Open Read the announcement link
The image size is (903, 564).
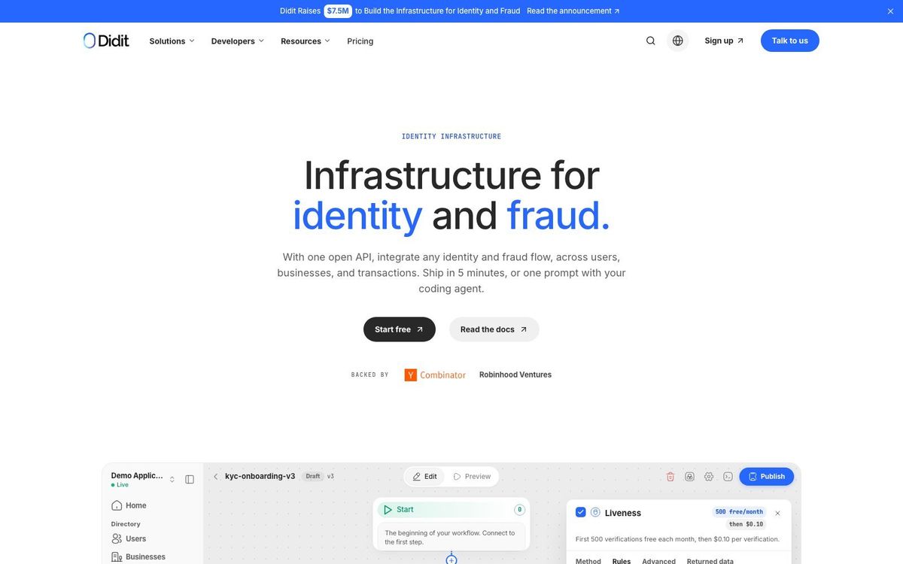pos(573,11)
